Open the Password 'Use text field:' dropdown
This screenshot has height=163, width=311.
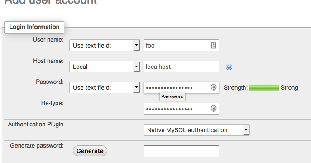point(105,87)
